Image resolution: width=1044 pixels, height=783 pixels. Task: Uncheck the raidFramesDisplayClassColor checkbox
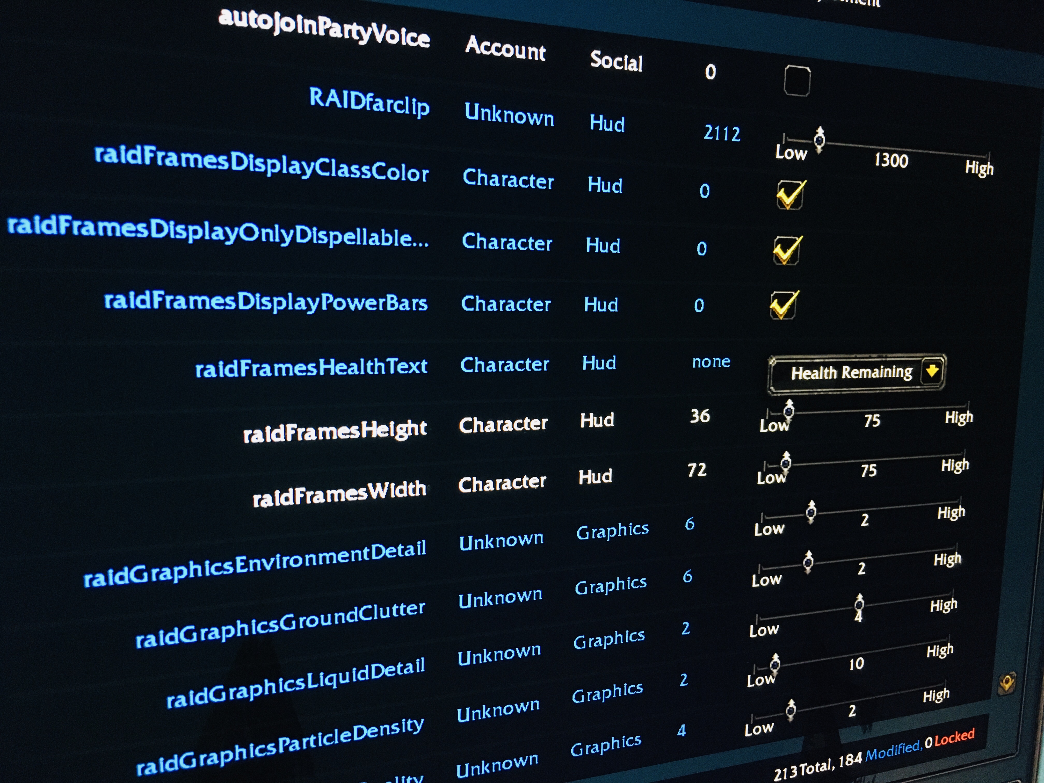(x=790, y=194)
